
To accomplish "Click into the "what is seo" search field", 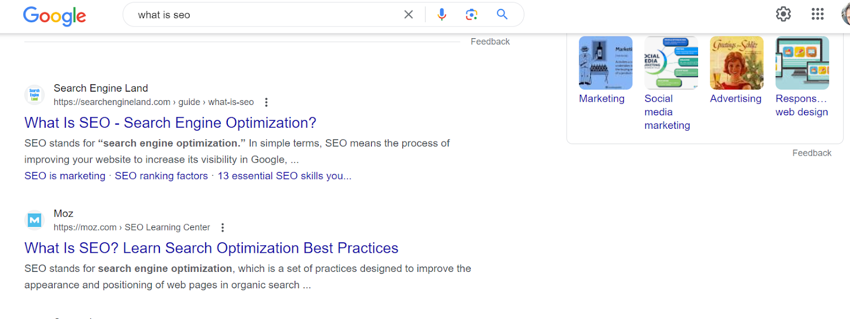I will [266, 15].
